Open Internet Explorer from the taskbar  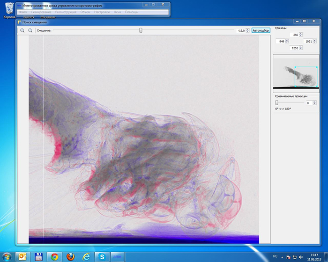[86, 256]
